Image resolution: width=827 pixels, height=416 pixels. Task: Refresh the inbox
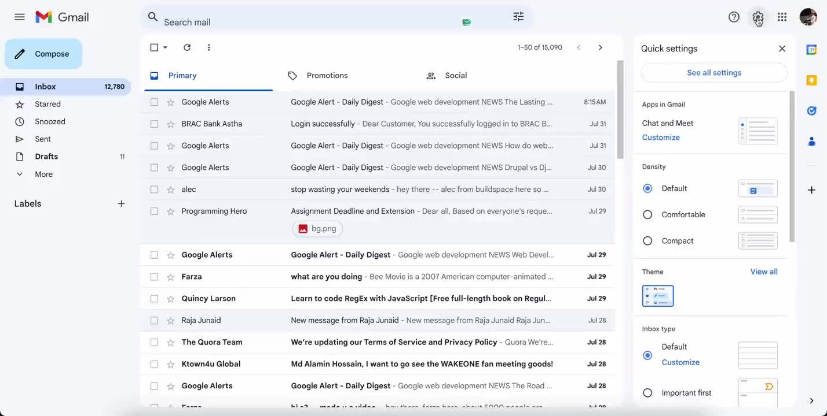coord(187,47)
